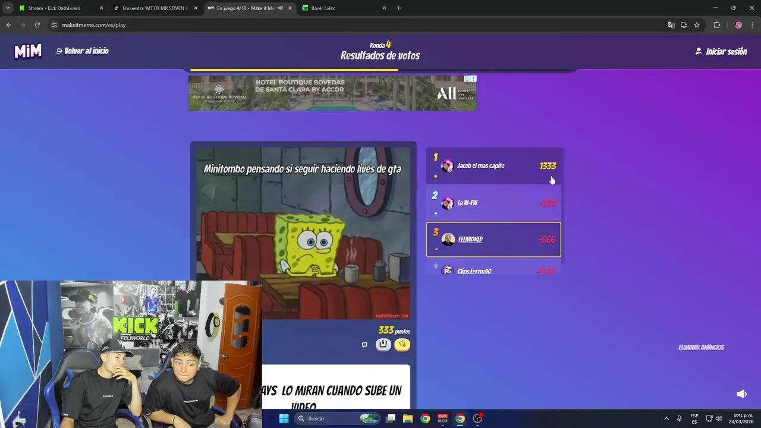Switch to the TikTok MT 09 tab
This screenshot has height=428, width=761.
(x=155, y=8)
